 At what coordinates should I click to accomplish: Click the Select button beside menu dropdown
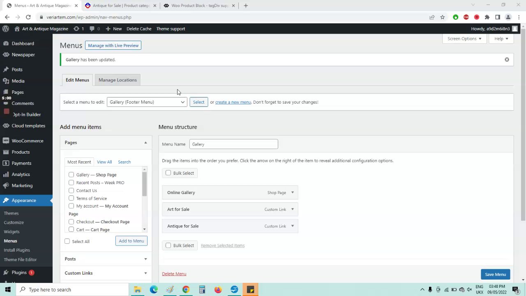[x=198, y=102]
